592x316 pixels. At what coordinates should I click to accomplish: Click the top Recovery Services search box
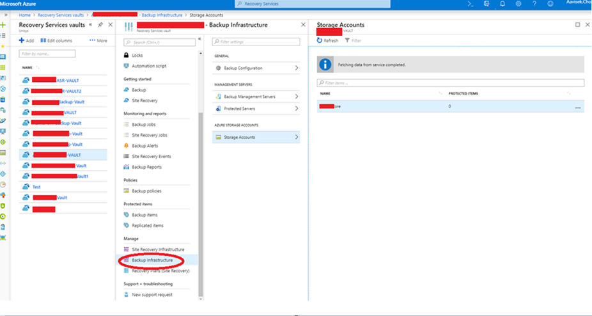[313, 4]
